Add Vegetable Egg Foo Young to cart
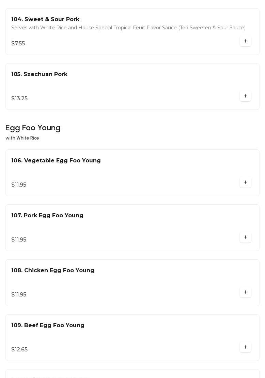This screenshot has width=265, height=378. coord(245,183)
